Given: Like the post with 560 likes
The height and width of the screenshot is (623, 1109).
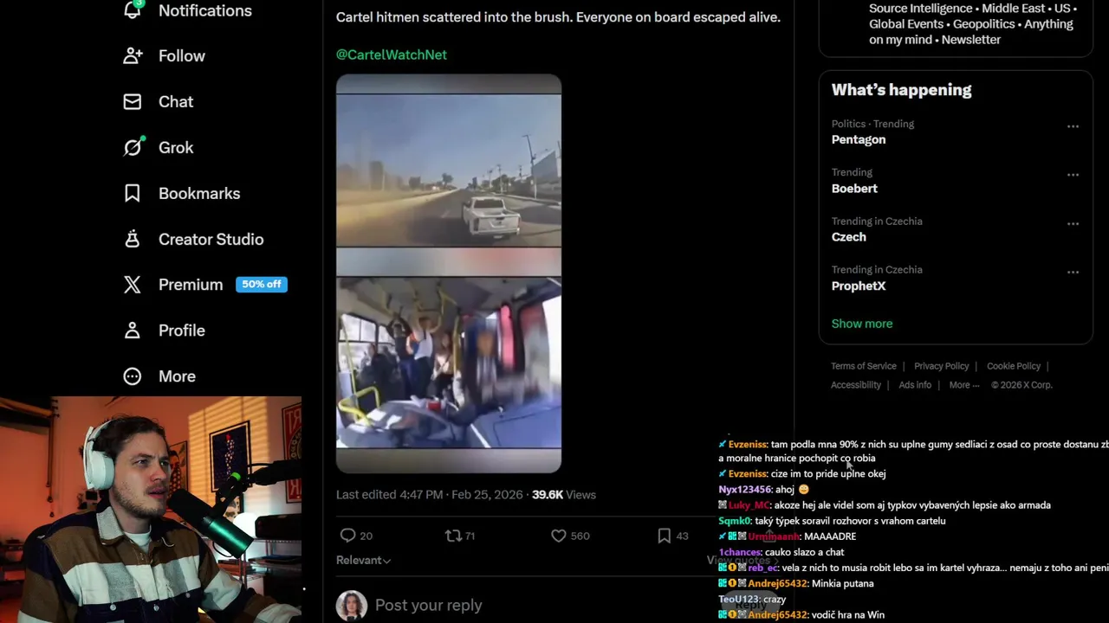Looking at the screenshot, I should pyautogui.click(x=559, y=536).
